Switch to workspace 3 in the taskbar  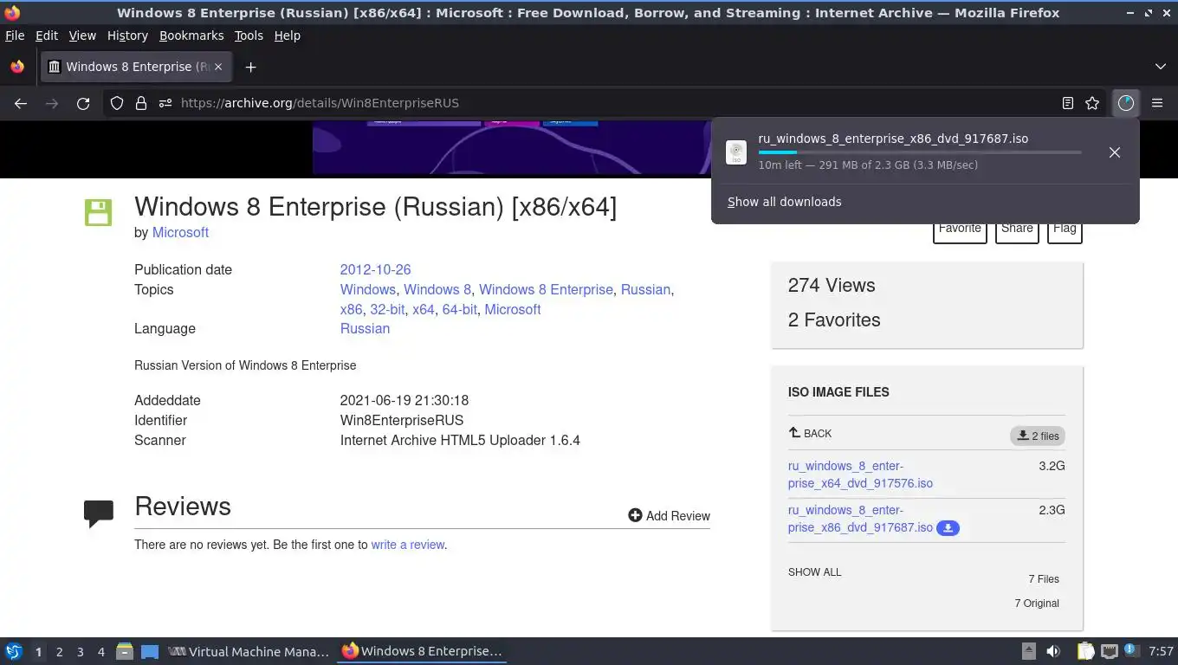pyautogui.click(x=80, y=652)
